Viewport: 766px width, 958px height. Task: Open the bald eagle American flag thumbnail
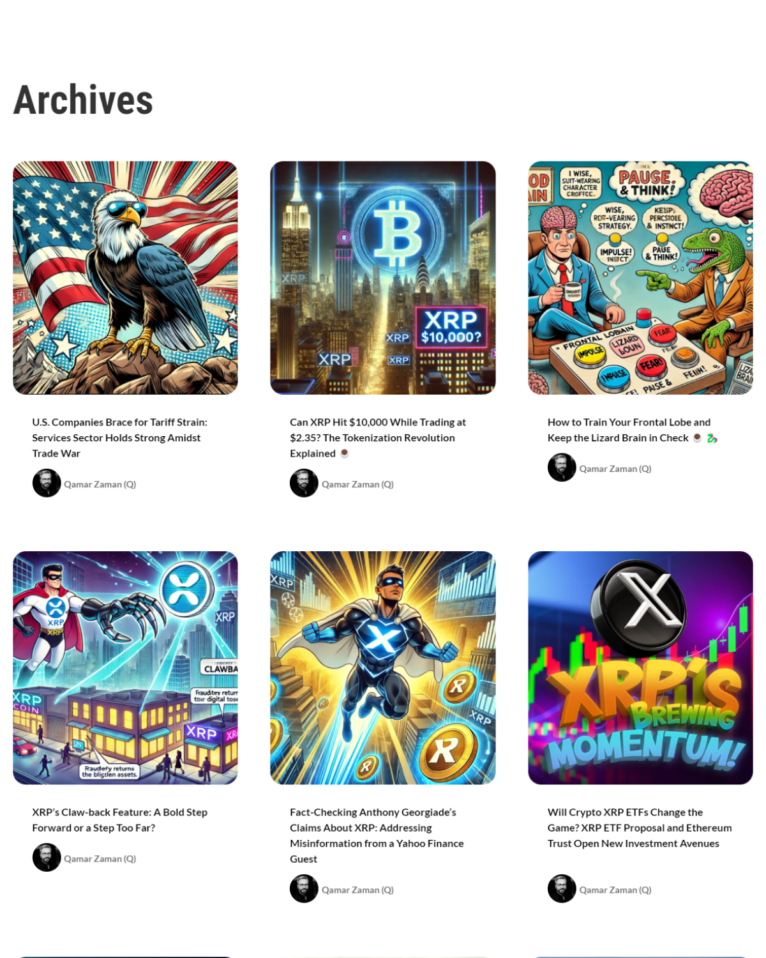(125, 278)
